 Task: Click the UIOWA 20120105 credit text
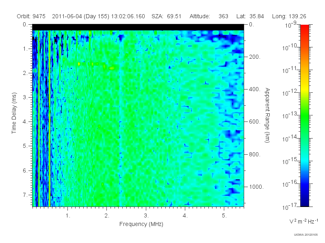(x=306, y=235)
